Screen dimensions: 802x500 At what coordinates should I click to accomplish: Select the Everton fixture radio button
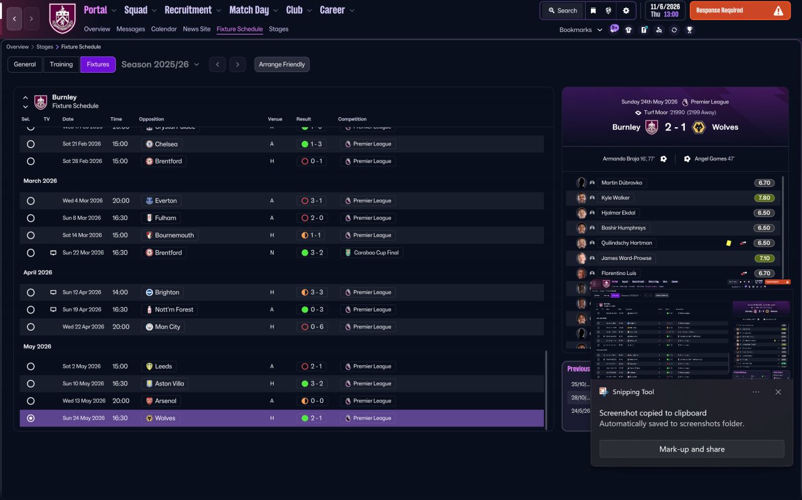[x=31, y=201]
